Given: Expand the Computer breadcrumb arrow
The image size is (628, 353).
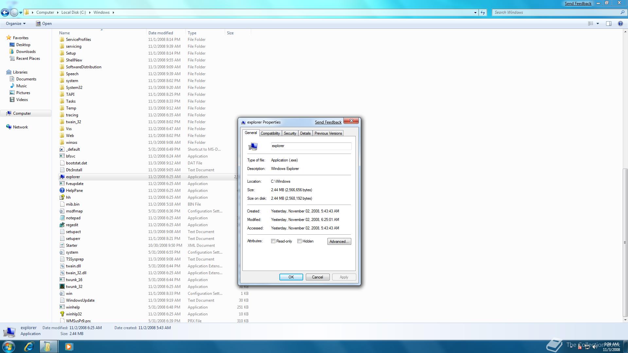Looking at the screenshot, I should click(58, 12).
